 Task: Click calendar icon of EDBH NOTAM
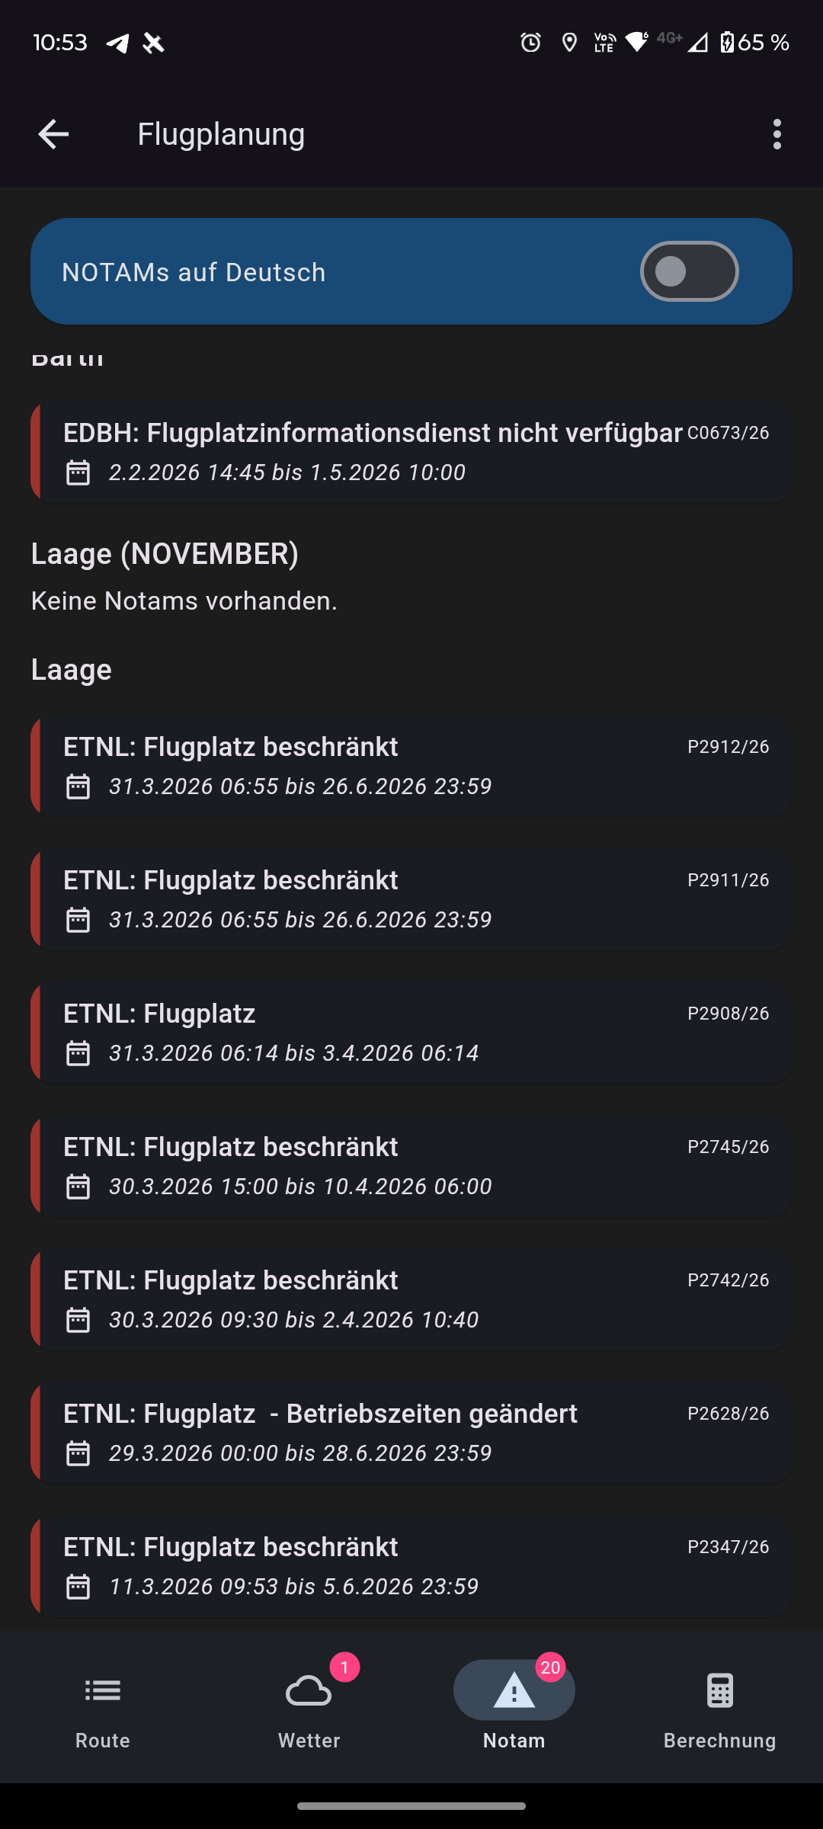pos(78,472)
